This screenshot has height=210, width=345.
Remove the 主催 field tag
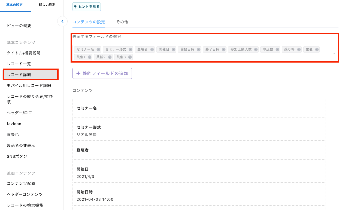pos(317,50)
